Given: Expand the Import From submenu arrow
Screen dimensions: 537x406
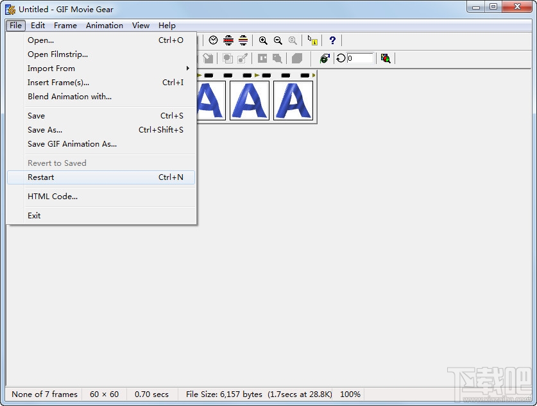Looking at the screenshot, I should click(188, 69).
